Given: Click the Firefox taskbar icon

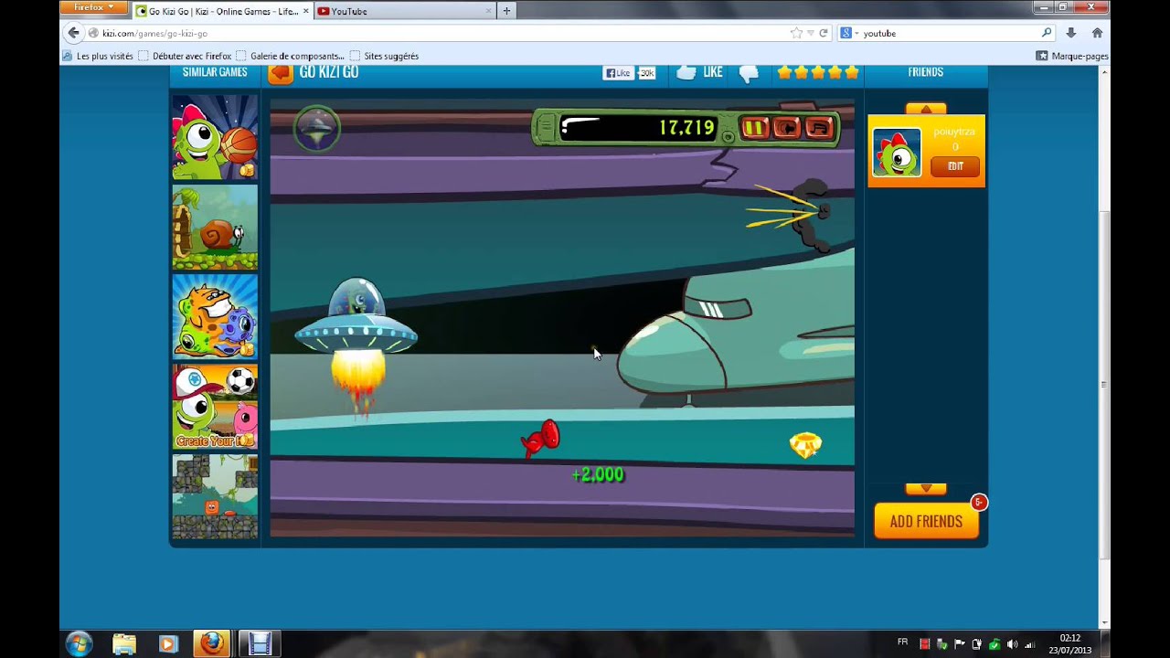Looking at the screenshot, I should [211, 643].
